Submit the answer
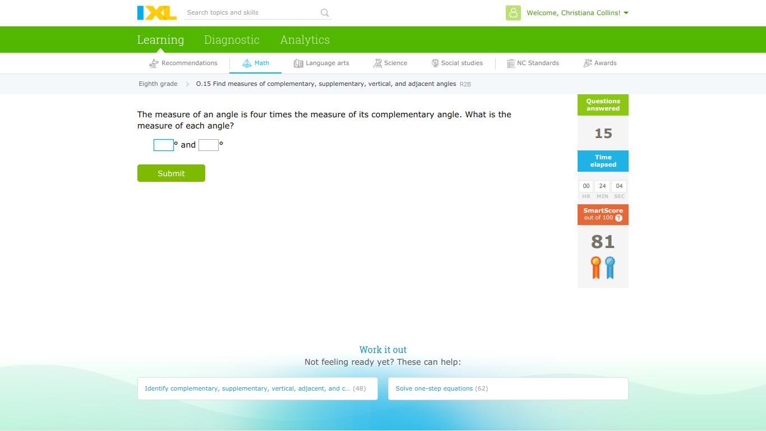 click(171, 173)
